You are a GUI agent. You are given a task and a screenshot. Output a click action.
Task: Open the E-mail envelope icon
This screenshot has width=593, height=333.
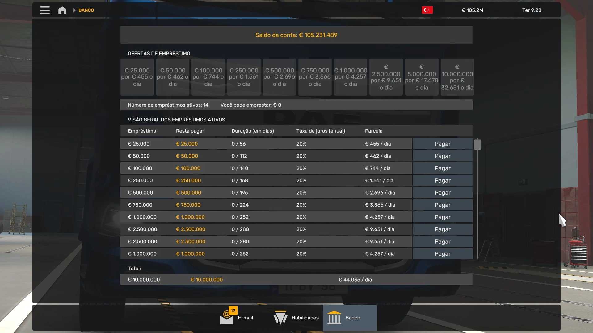point(226,319)
